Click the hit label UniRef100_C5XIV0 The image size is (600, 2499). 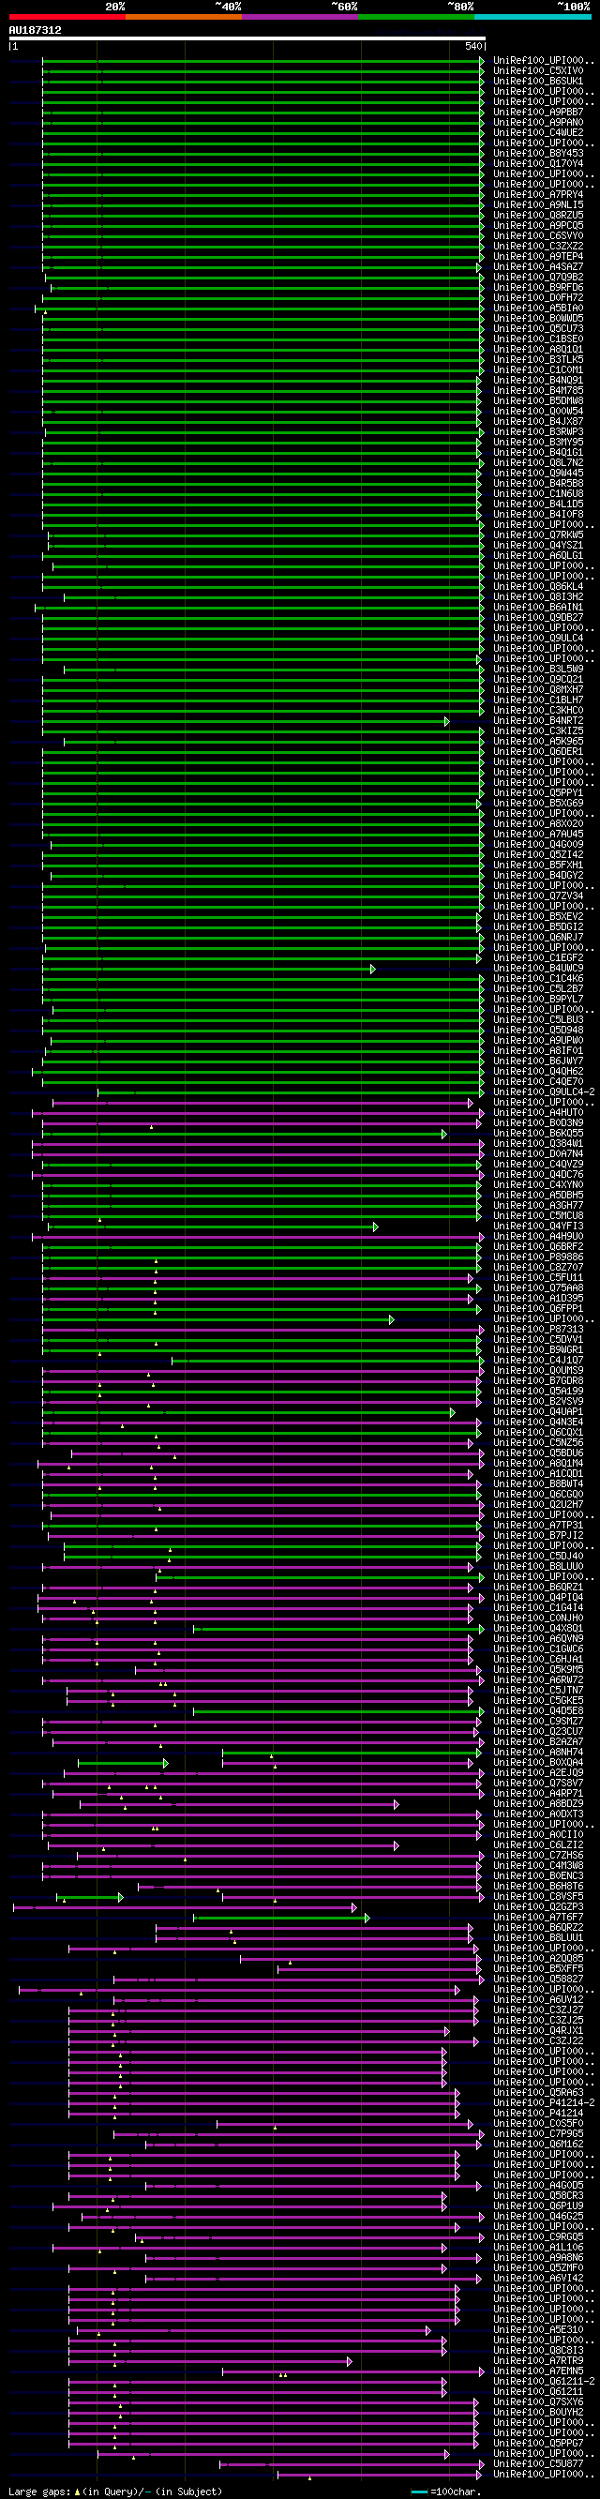coord(538,71)
